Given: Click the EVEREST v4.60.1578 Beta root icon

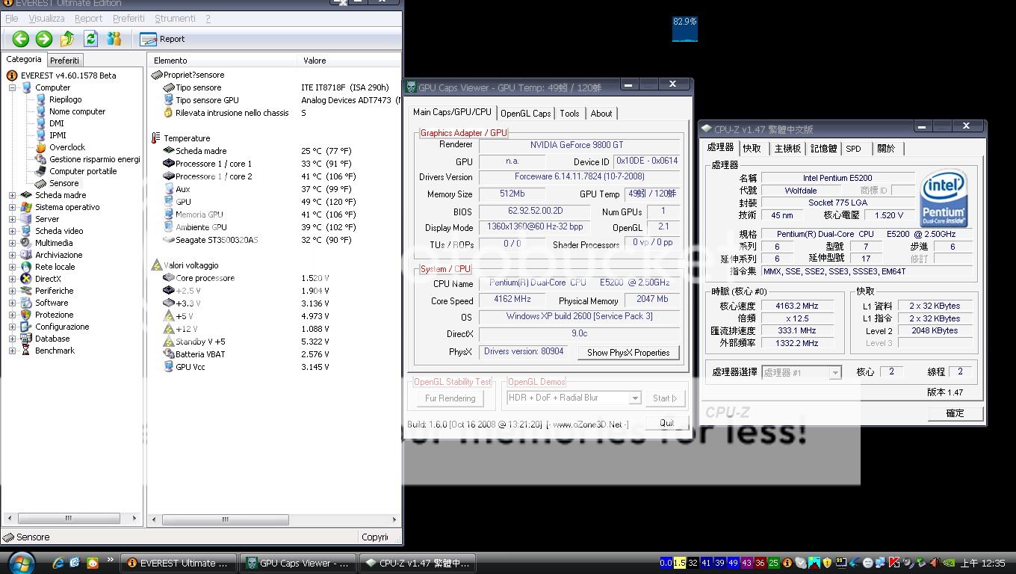Looking at the screenshot, I should pyautogui.click(x=12, y=75).
